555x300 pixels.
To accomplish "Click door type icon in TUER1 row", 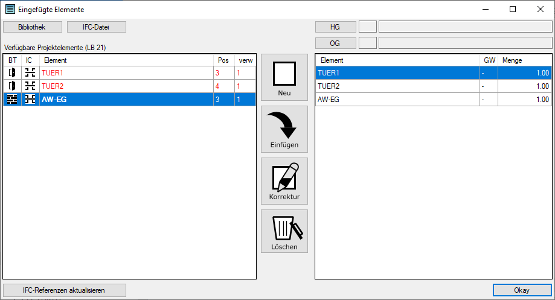I will tap(13, 72).
